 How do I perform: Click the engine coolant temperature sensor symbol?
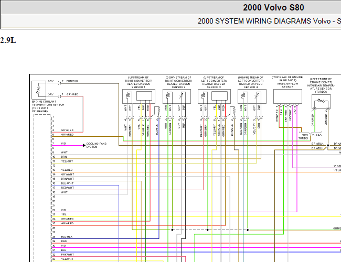pos(39,90)
